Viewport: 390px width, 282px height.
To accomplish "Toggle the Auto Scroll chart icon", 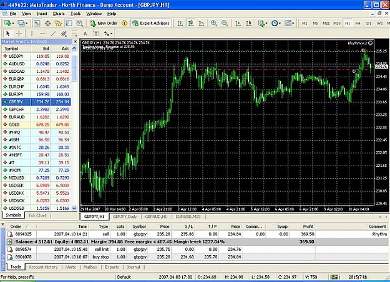I will pyautogui.click(x=238, y=23).
